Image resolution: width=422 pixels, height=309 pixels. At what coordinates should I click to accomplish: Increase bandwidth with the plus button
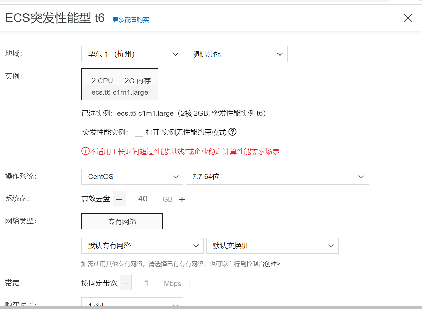190,283
